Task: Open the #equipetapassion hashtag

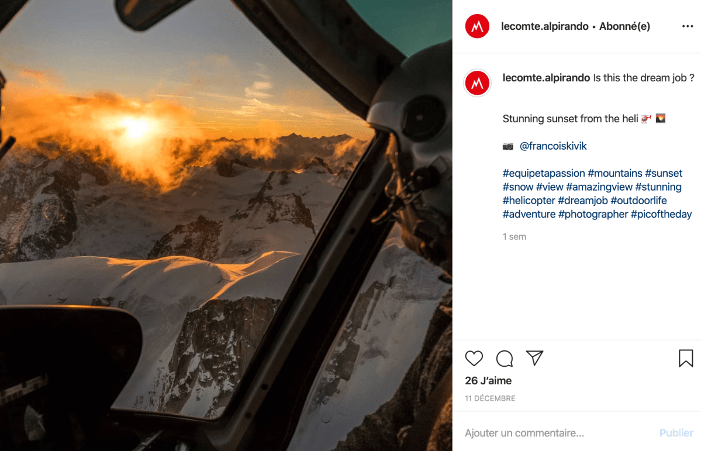Action: [x=544, y=173]
